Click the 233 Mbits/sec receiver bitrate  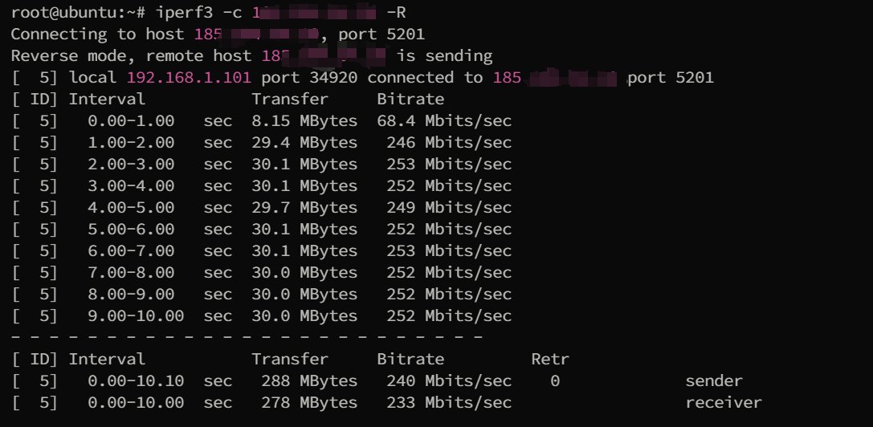(x=449, y=403)
